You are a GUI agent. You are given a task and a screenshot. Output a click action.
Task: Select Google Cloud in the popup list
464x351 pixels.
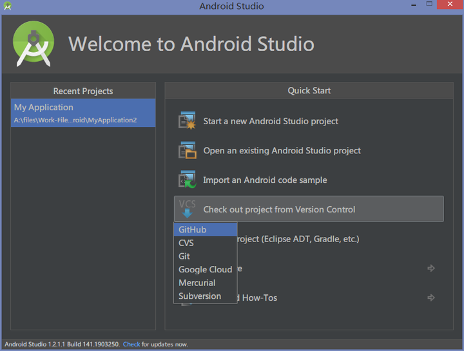[x=206, y=269]
